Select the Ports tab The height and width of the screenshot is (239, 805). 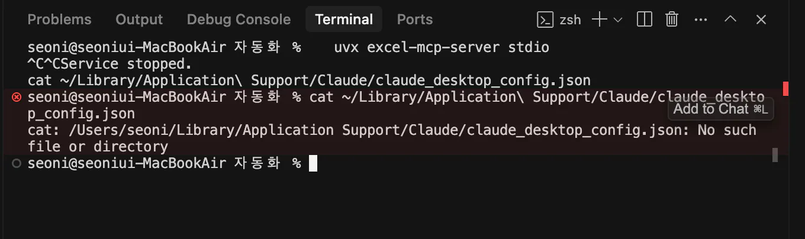pos(414,20)
